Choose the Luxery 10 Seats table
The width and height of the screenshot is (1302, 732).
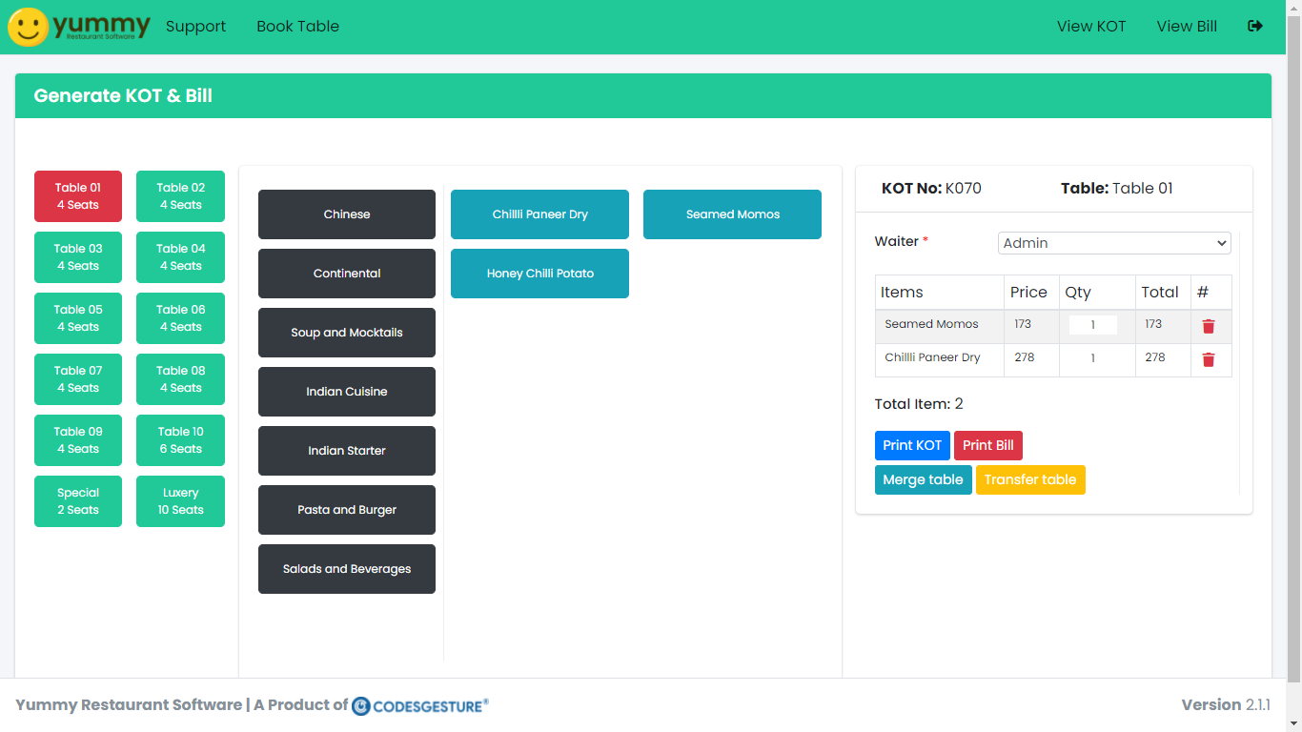[180, 501]
